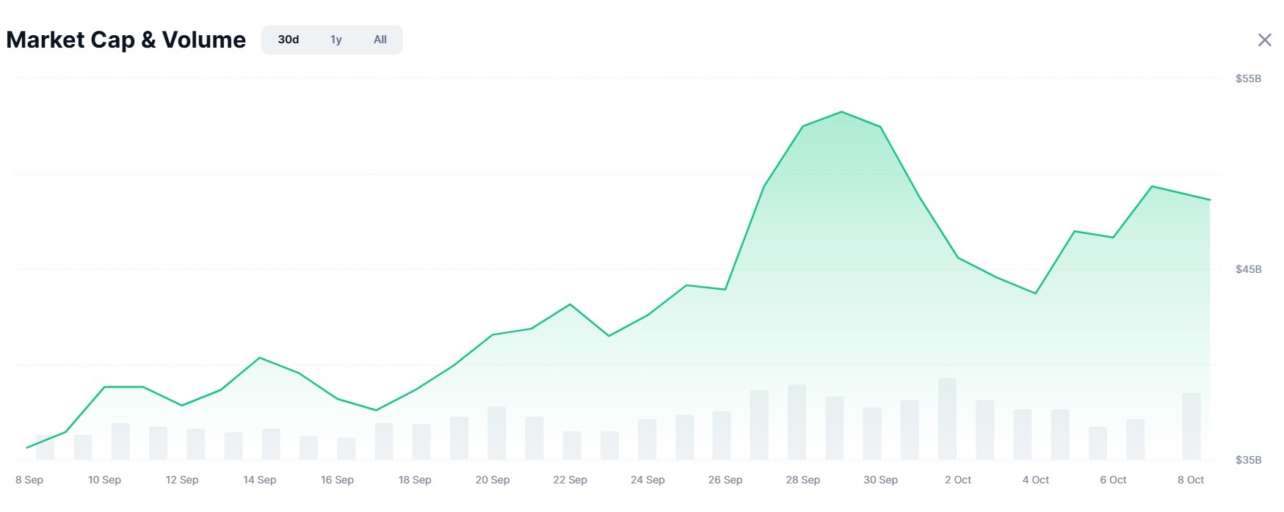Click the $35B axis label
1284x512 pixels.
coord(1248,460)
